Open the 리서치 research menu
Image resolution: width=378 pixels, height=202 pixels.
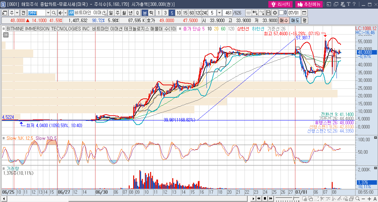click(280, 4)
